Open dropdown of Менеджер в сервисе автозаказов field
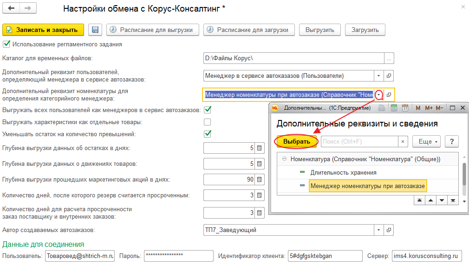Viewport: 469px width, 264px height. (x=378, y=76)
